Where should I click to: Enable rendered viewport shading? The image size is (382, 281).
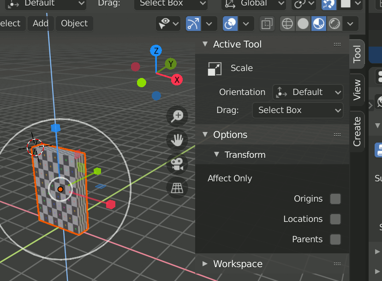(334, 24)
